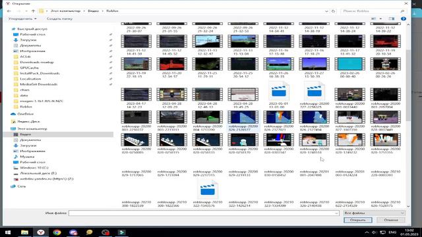Screen dimensions: 422x237
Task: Show hidden system tray icons
Action: [x=367, y=232]
